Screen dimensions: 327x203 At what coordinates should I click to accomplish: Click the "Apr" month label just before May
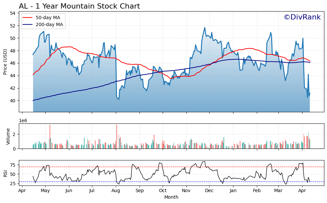(22, 191)
